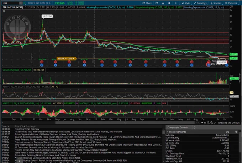Open the Style menu
This screenshot has height=163, width=242.
point(186,3)
